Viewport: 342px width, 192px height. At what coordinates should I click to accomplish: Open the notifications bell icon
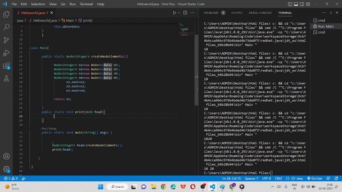pyautogui.click(x=336, y=179)
